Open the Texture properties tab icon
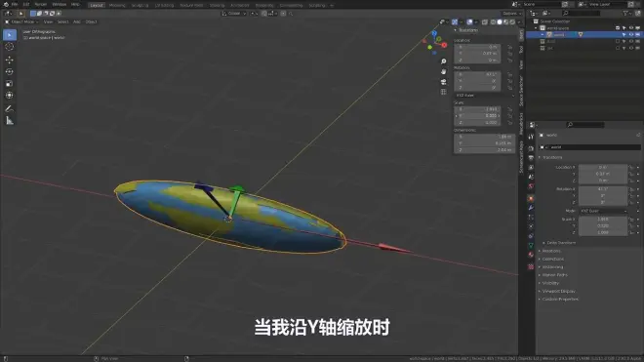This screenshot has height=362, width=644. [531, 266]
